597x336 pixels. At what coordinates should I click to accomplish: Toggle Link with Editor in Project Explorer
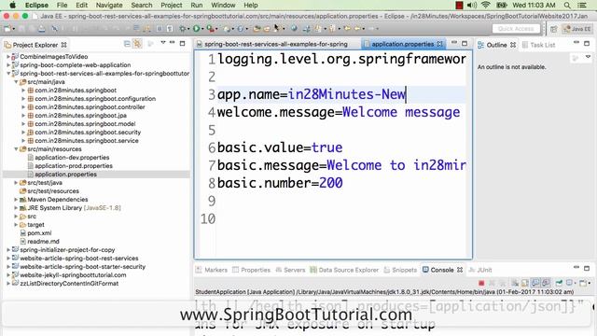pos(137,44)
